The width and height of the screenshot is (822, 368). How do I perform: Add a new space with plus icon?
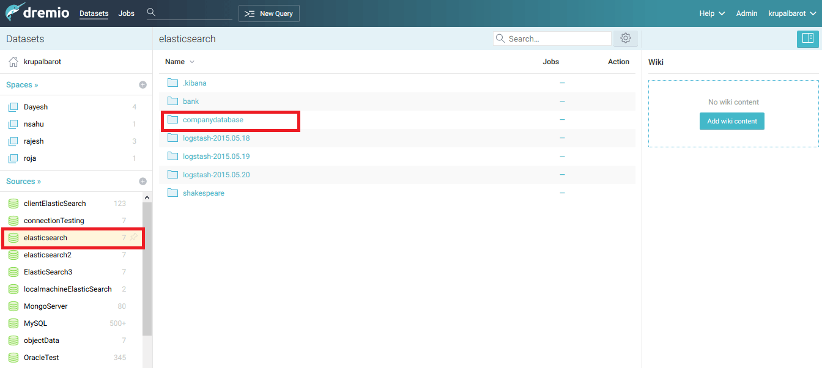coord(143,85)
